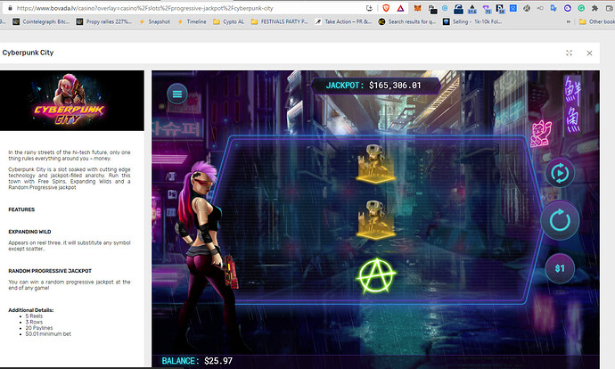The width and height of the screenshot is (615, 369).
Task: Open the extension with badge 58
Action: tap(500, 9)
